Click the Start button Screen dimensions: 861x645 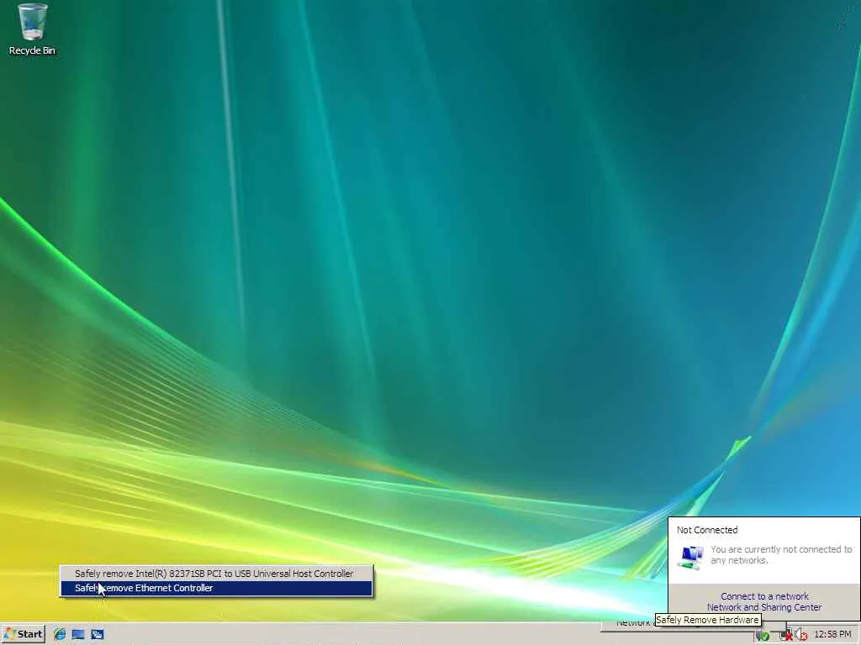[x=23, y=634]
